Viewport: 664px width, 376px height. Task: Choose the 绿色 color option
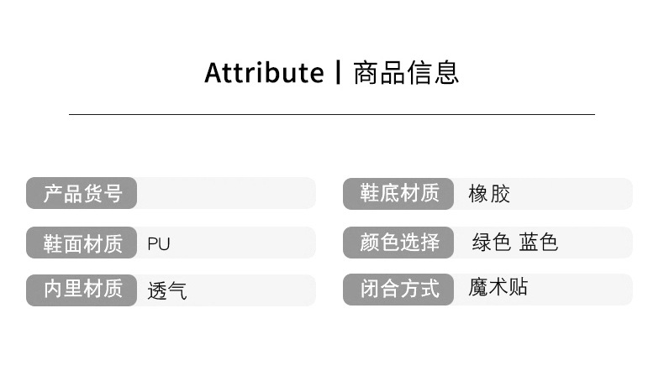[491, 243]
